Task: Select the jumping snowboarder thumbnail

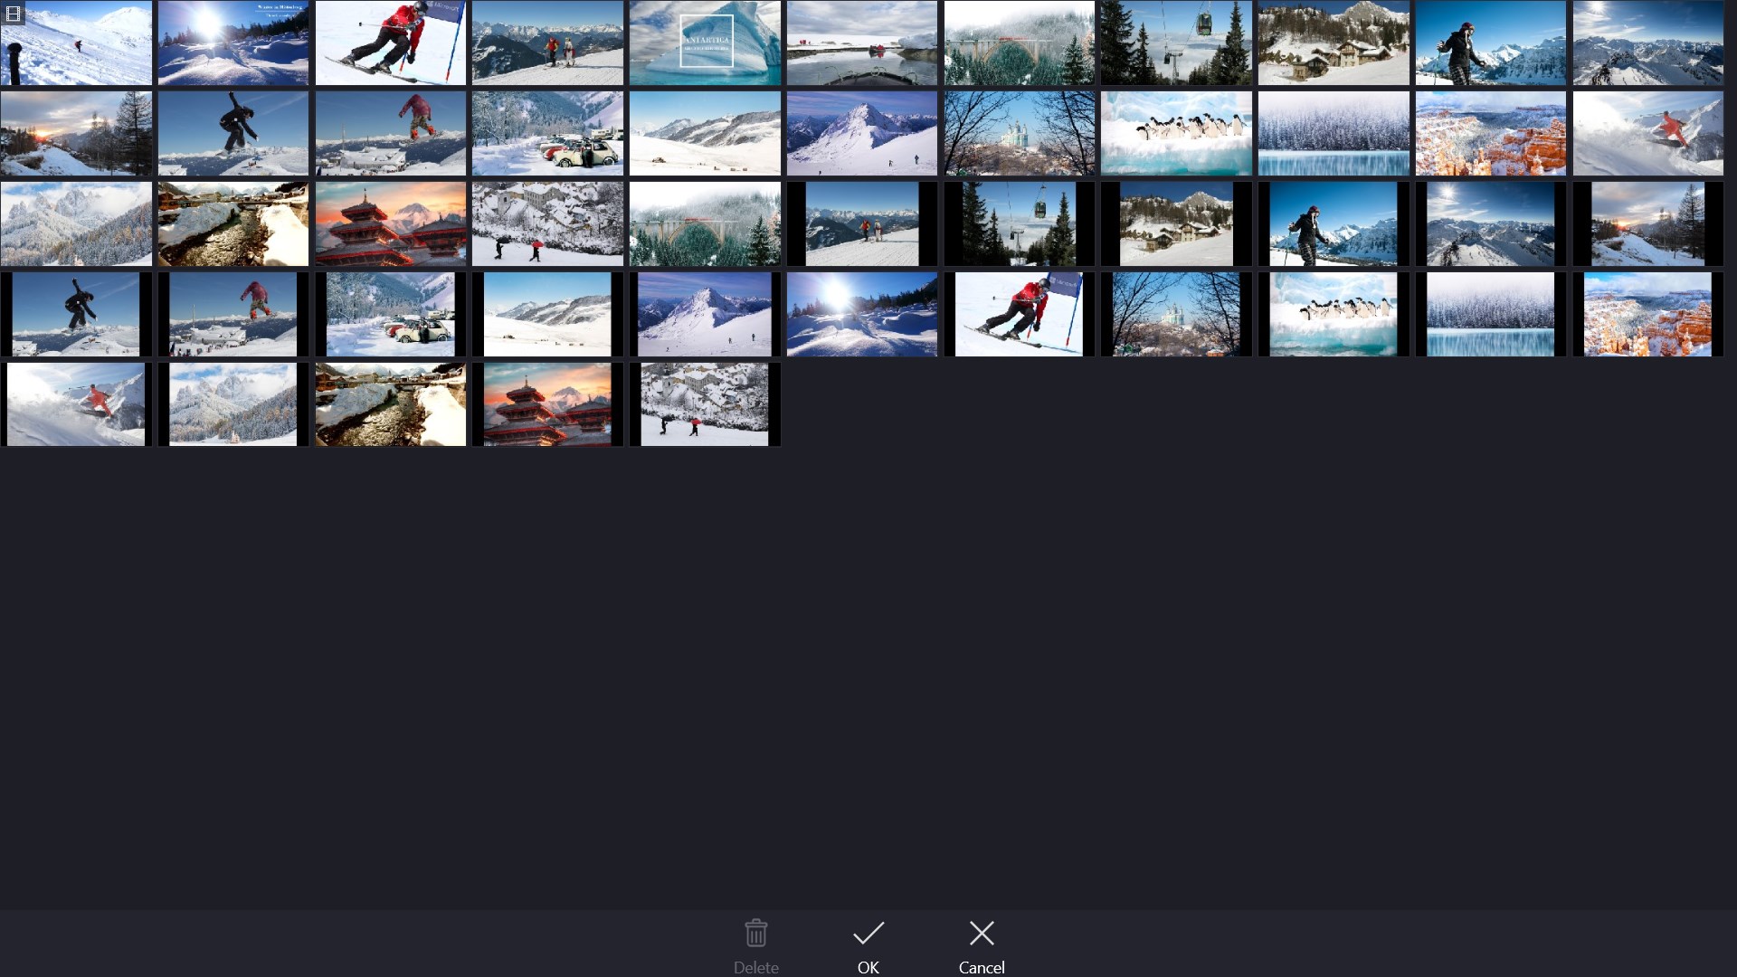Action: click(x=233, y=133)
